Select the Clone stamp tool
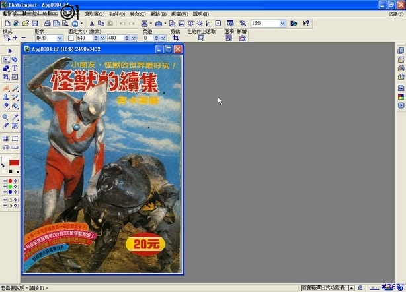The image size is (406, 292). pos(6,98)
